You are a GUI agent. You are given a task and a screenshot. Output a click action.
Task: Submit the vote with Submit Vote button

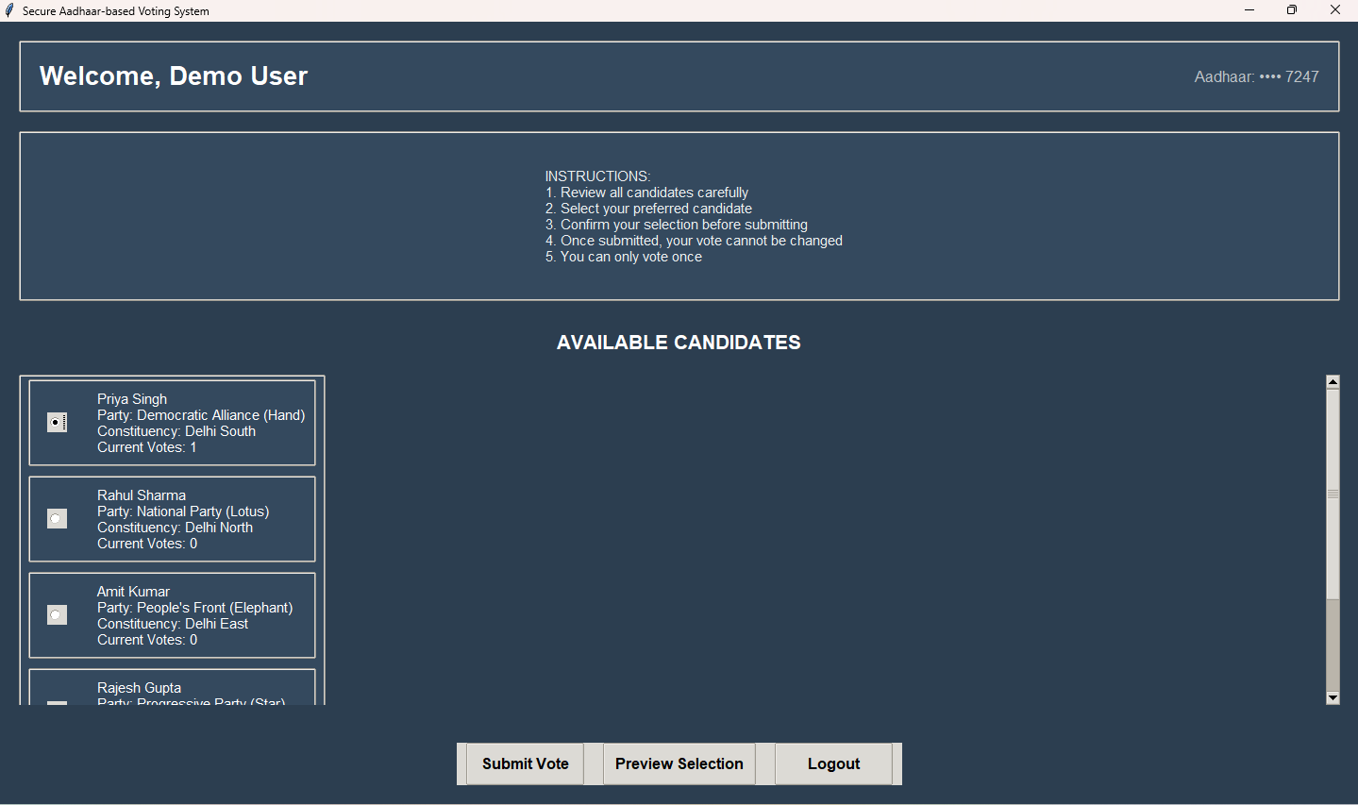pyautogui.click(x=525, y=763)
